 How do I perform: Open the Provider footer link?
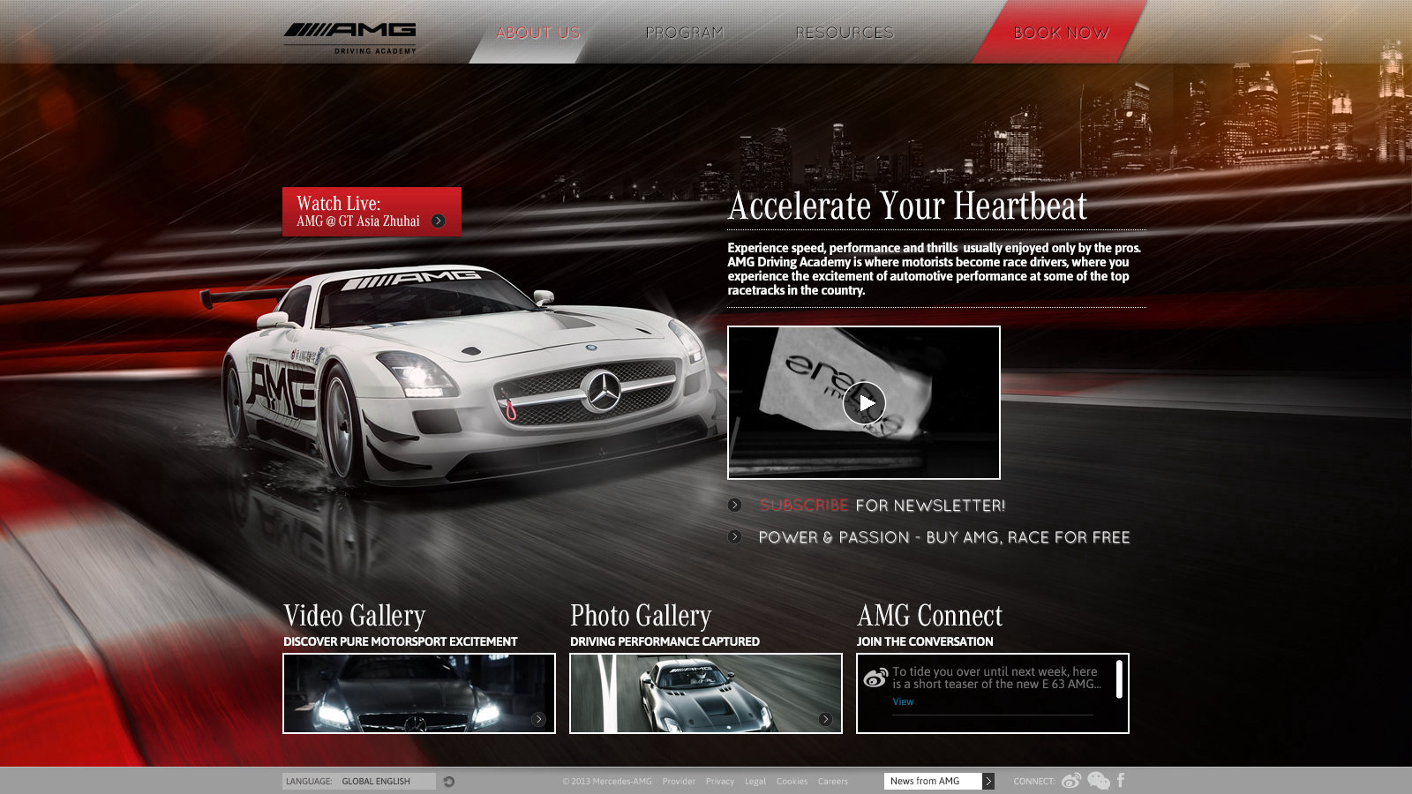[679, 781]
